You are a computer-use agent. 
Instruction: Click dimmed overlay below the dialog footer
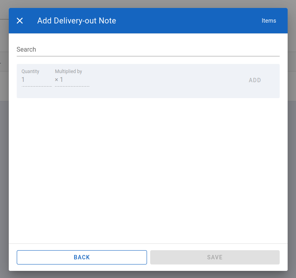[148, 274]
